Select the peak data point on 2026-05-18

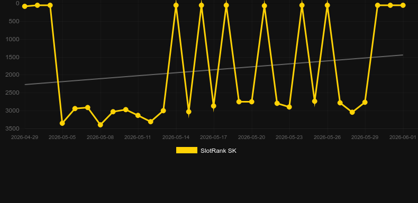tap(226, 5)
